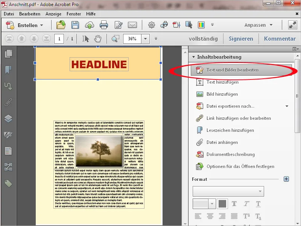This screenshot has height=226, width=301.
Task: Open layers panel in left sidebar
Action: pyautogui.click(x=8, y=118)
